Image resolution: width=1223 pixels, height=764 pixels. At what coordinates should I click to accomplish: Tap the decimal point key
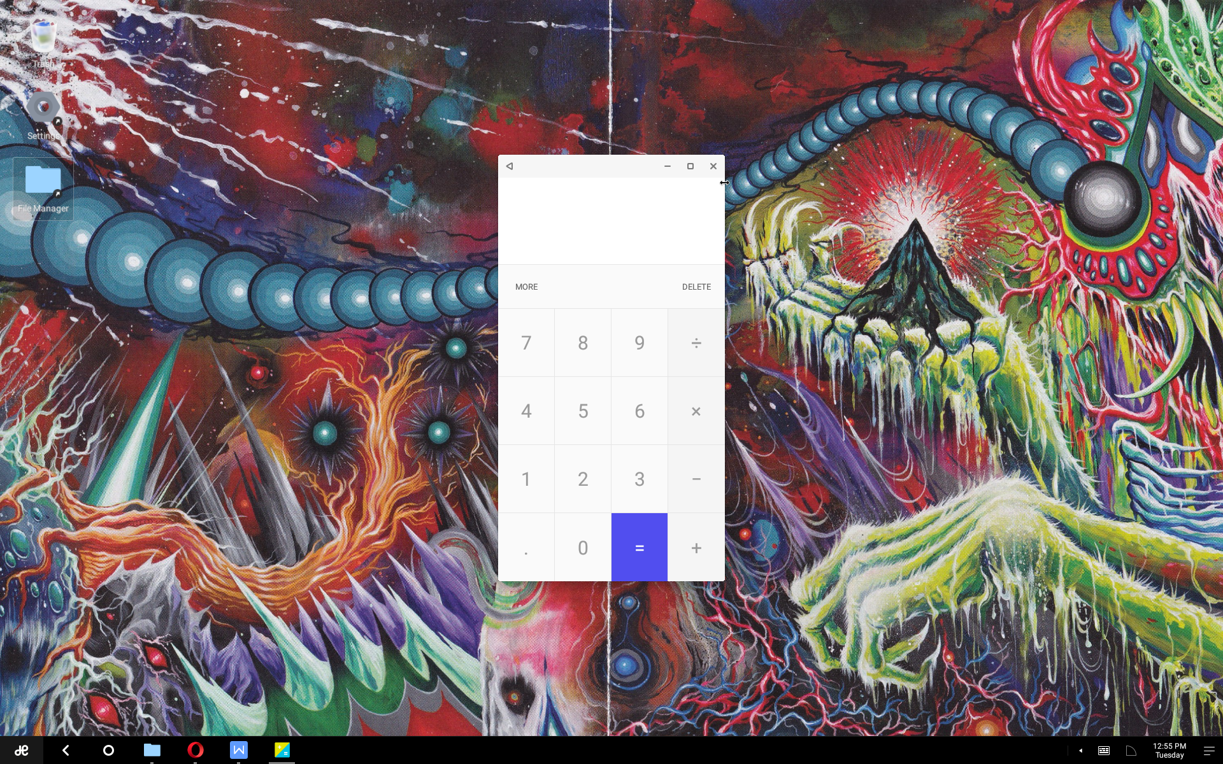tap(526, 548)
